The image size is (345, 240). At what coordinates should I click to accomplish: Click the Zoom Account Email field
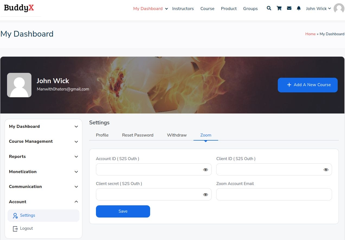[274, 194]
